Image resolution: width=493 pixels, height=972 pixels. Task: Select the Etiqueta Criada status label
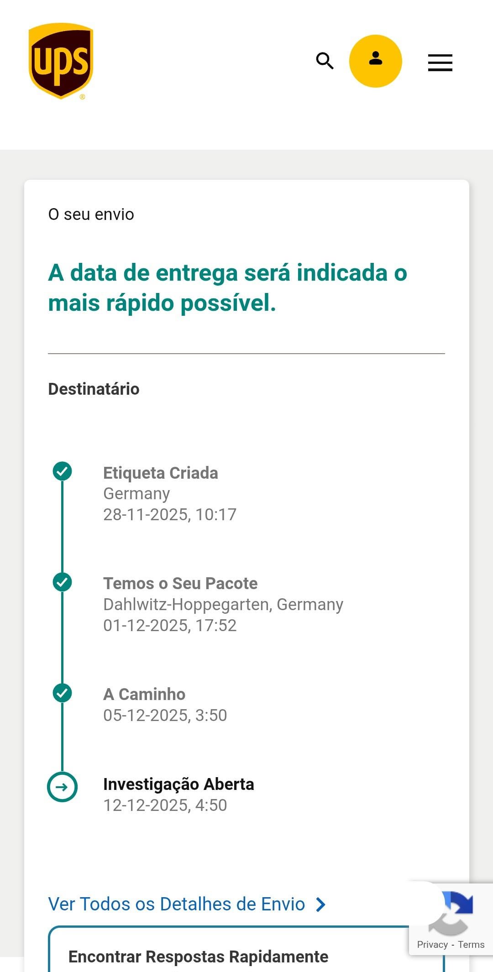click(x=160, y=473)
